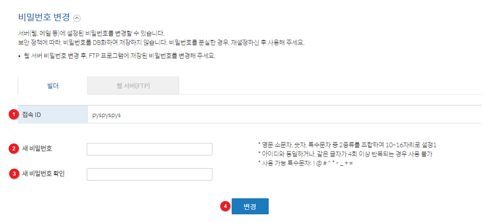The image size is (483, 223).
Task: Focus the 새 비밀번호 input field
Action: click(x=150, y=149)
